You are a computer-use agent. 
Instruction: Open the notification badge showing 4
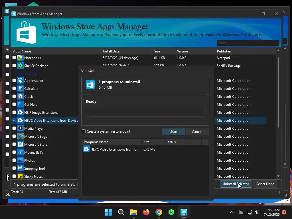(x=284, y=212)
